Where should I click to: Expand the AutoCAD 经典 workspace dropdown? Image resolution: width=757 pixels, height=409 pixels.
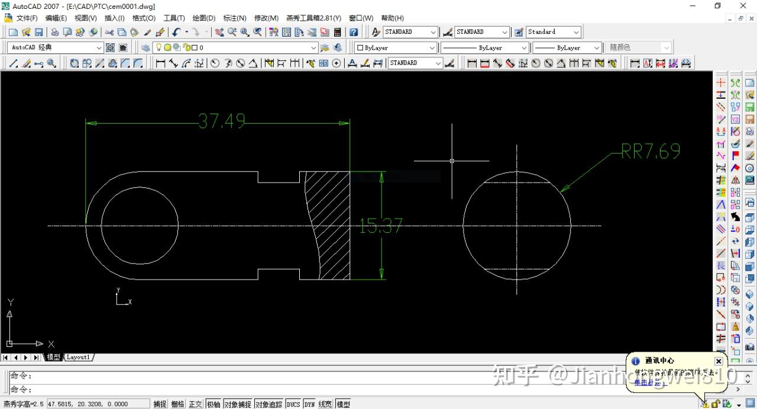[x=101, y=47]
